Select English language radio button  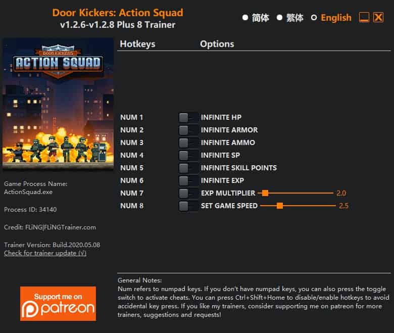click(314, 18)
